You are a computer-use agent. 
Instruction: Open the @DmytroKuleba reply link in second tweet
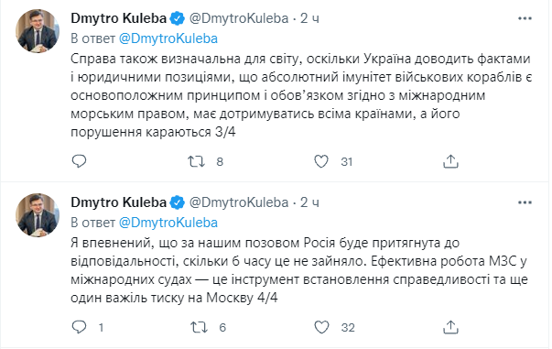tap(168, 223)
